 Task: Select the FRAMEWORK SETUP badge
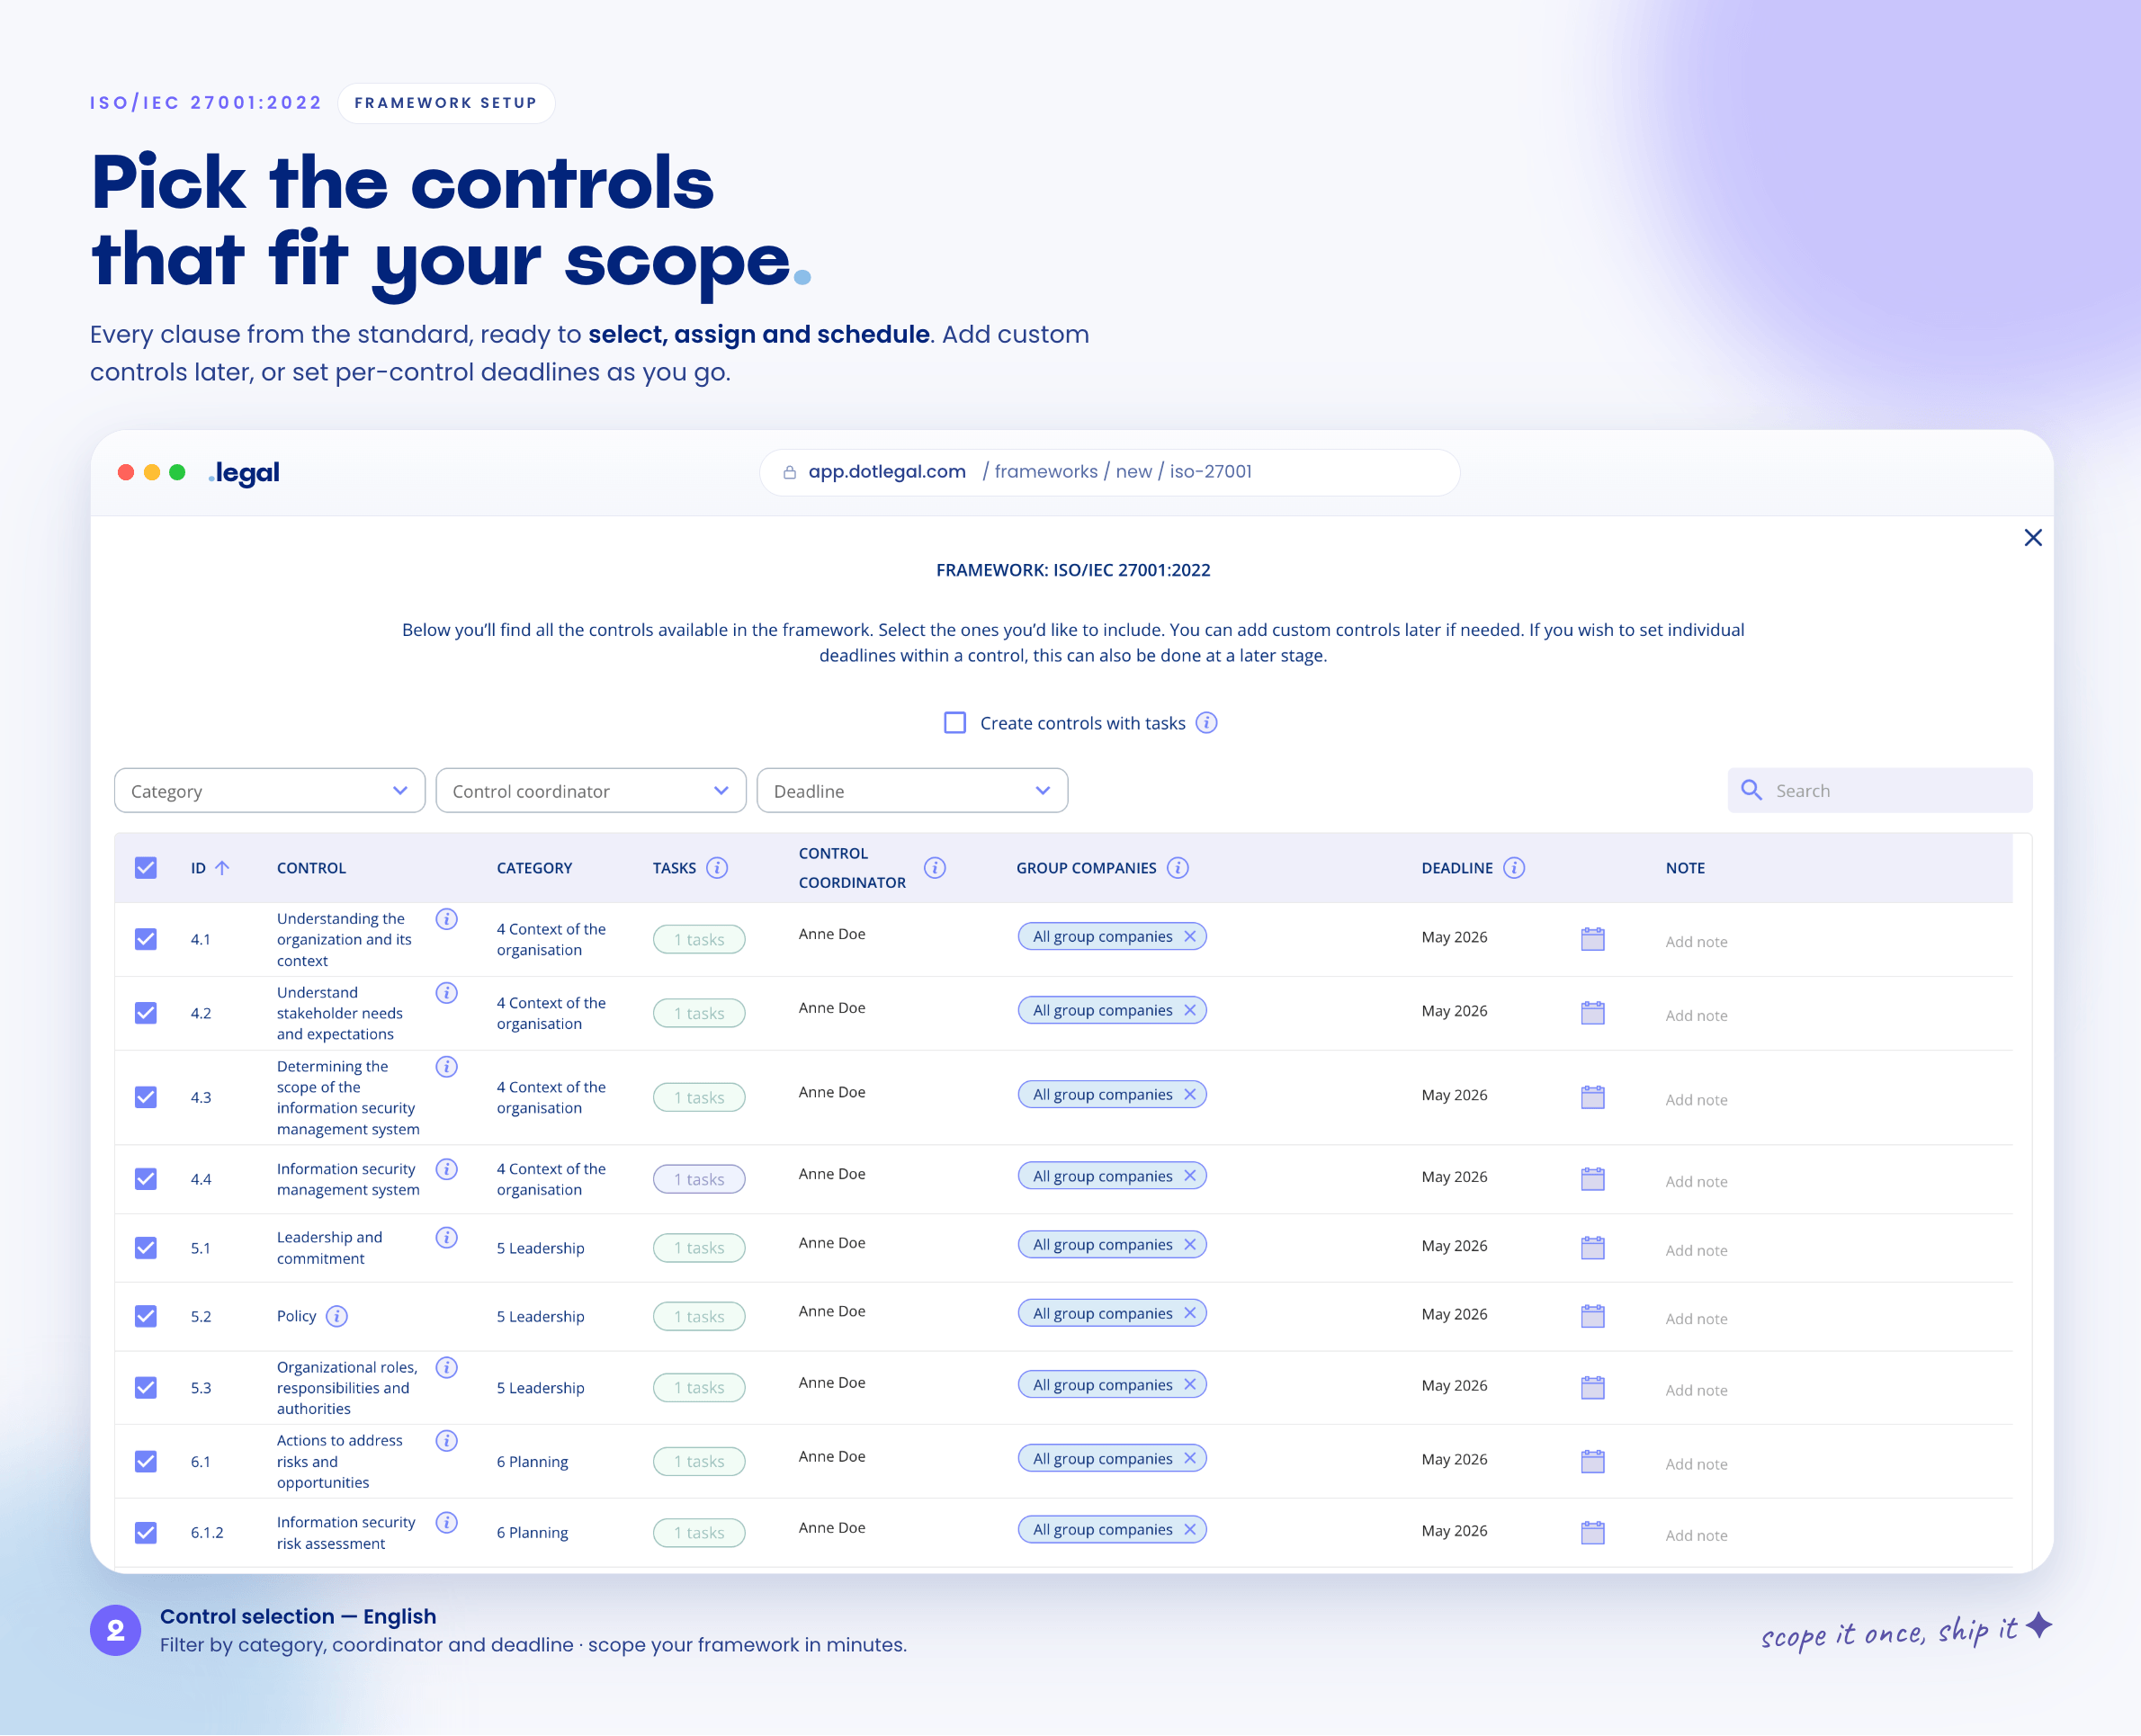click(446, 102)
